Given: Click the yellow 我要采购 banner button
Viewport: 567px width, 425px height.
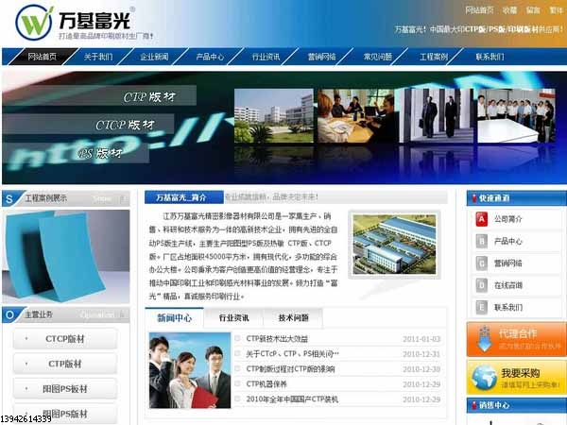Looking at the screenshot, I should pos(517,378).
